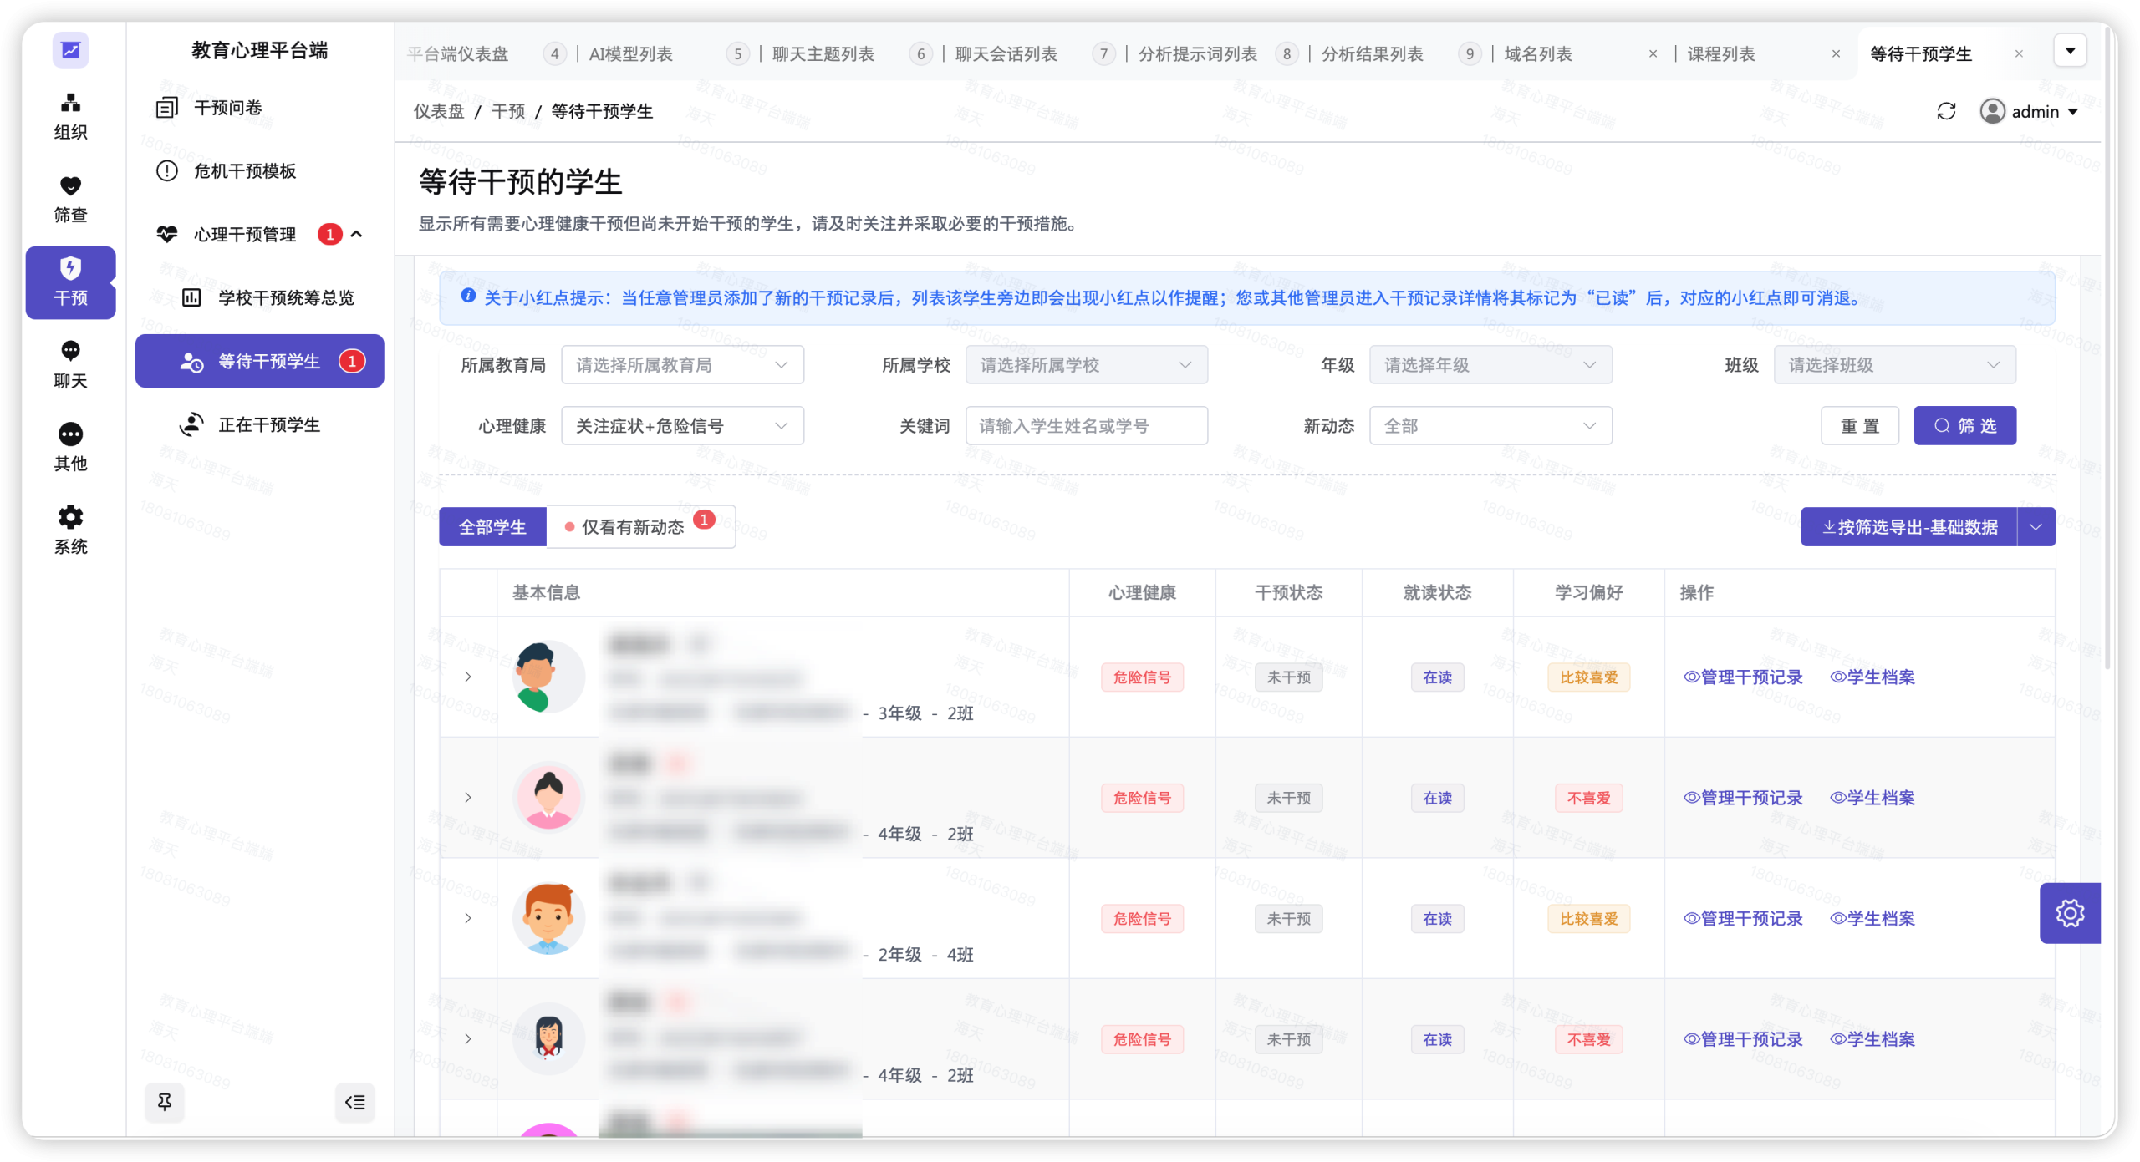Screen dimensions: 2140x1162
Task: Open the export button's dropdown arrow
Action: tap(2036, 526)
